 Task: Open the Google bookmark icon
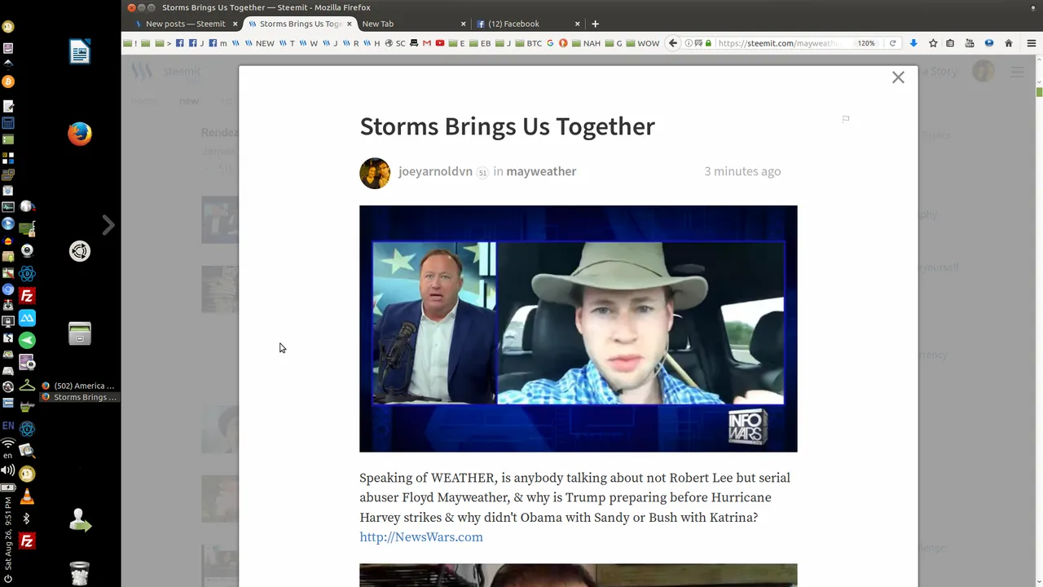pyautogui.click(x=550, y=43)
